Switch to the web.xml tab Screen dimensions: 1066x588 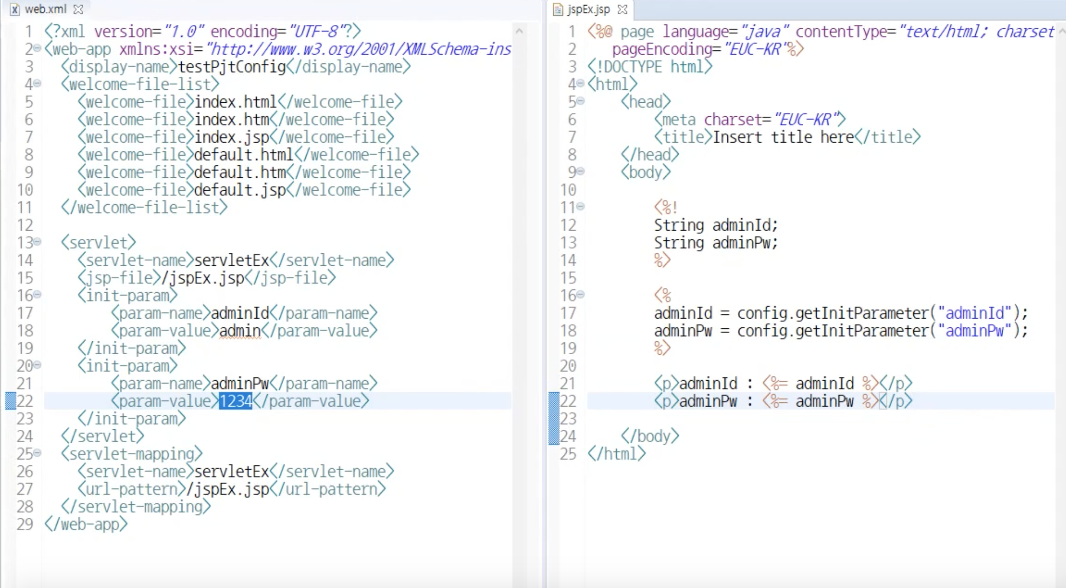46,9
